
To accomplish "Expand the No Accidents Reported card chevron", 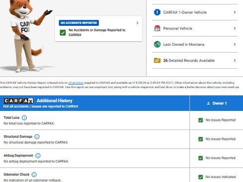I will point(137,23).
